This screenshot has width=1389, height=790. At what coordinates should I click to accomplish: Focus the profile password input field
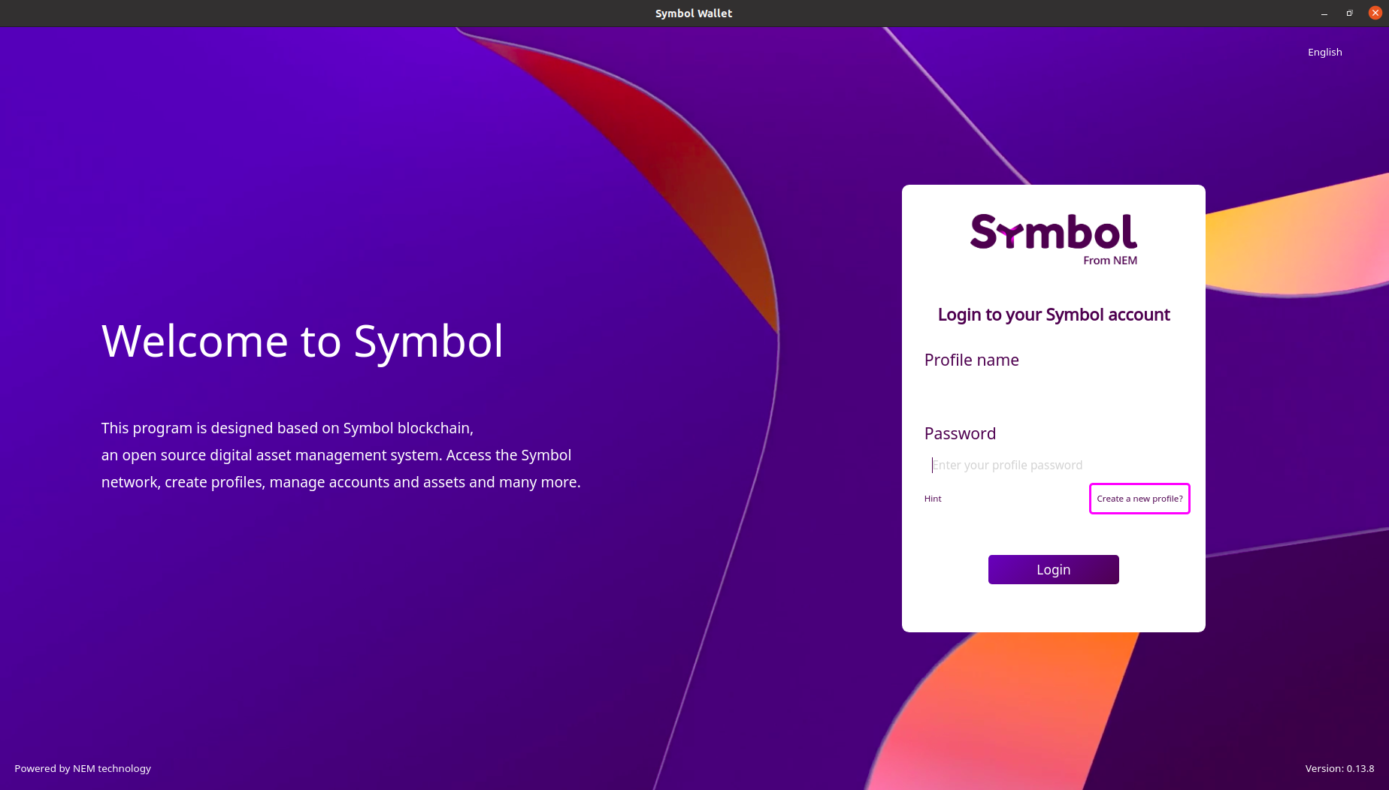click(x=1053, y=465)
